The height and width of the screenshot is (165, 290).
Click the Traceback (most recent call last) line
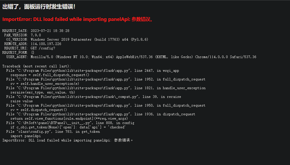(x=37, y=66)
